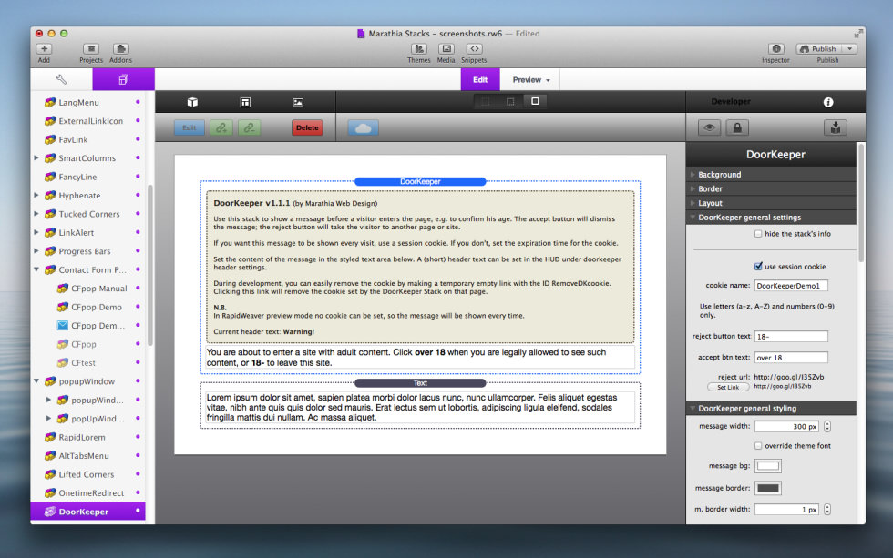Select the middle view mode icon
Image resolution: width=893 pixels, height=558 pixels.
pos(510,101)
